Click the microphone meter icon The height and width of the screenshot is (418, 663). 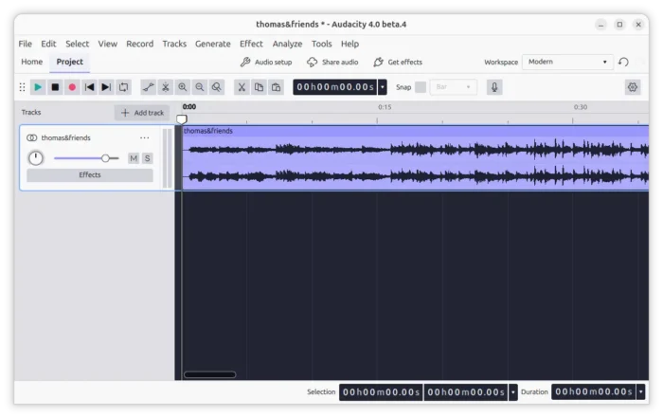click(x=494, y=87)
